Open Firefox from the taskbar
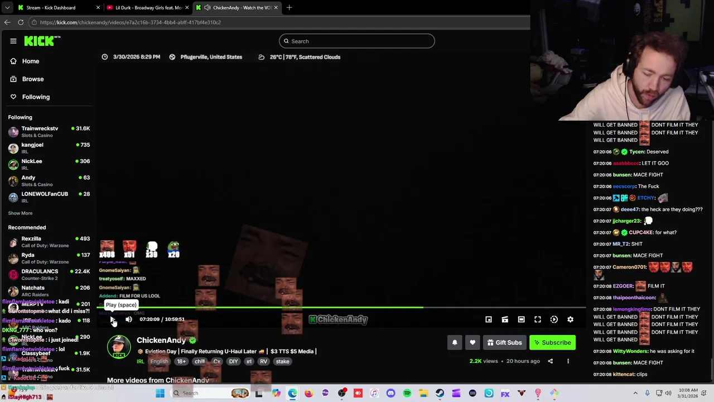 click(x=309, y=393)
